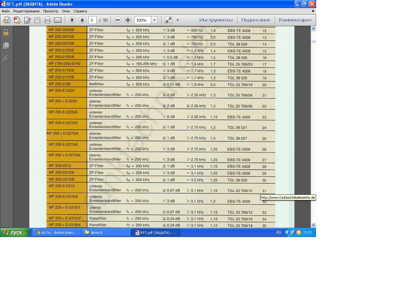
Task: Open the Просмотр menu
Action: pos(51,11)
